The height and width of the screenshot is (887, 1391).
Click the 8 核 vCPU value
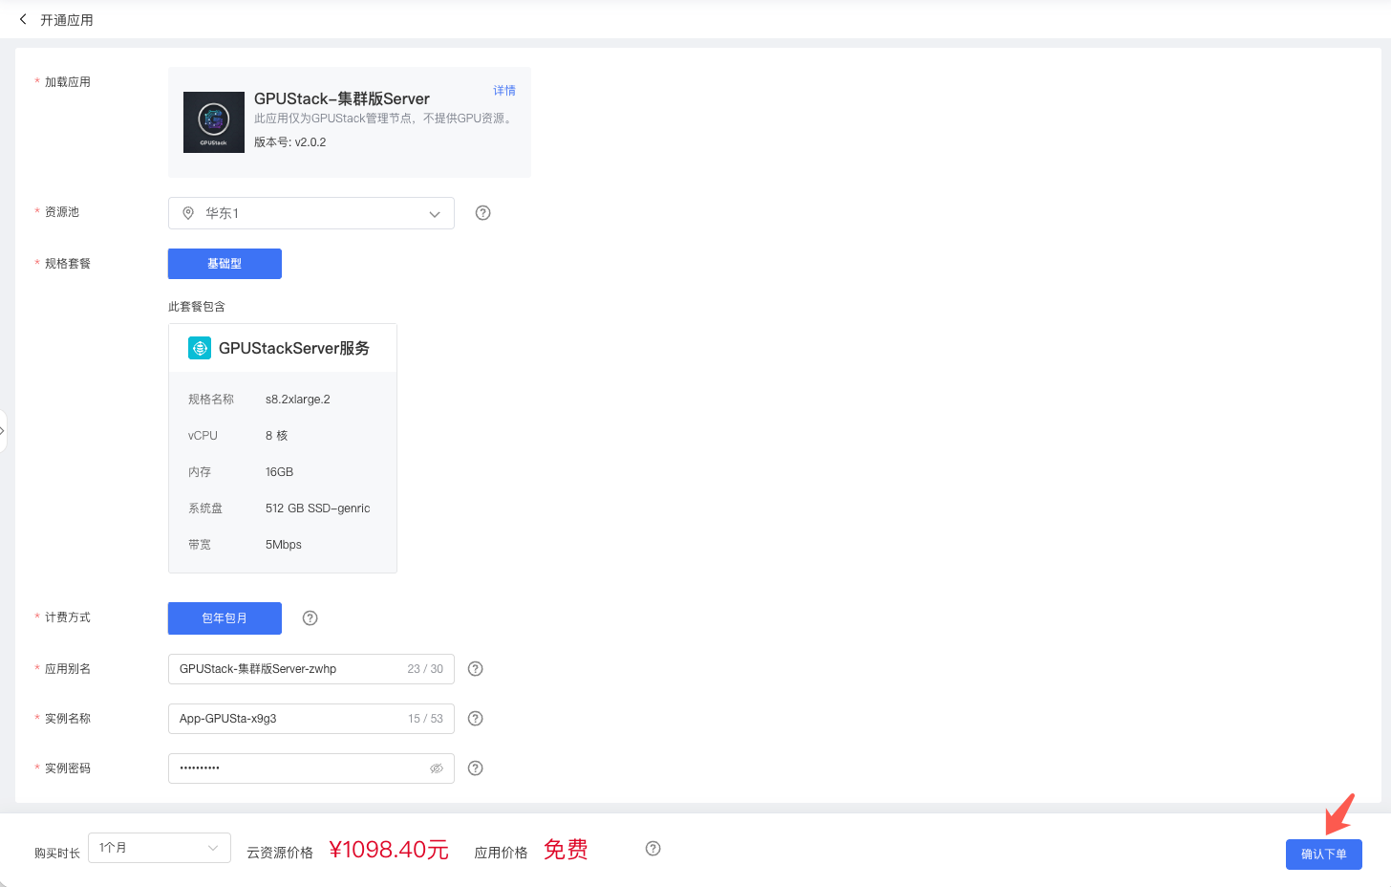(x=277, y=436)
